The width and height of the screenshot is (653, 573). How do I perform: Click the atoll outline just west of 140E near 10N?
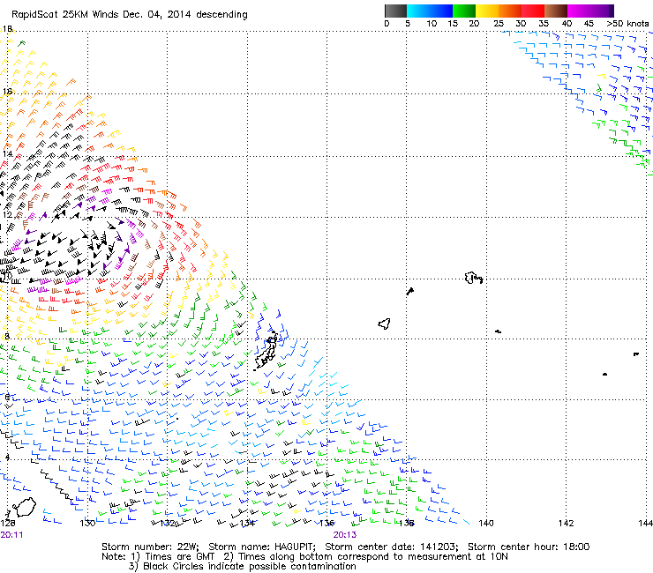click(x=474, y=278)
